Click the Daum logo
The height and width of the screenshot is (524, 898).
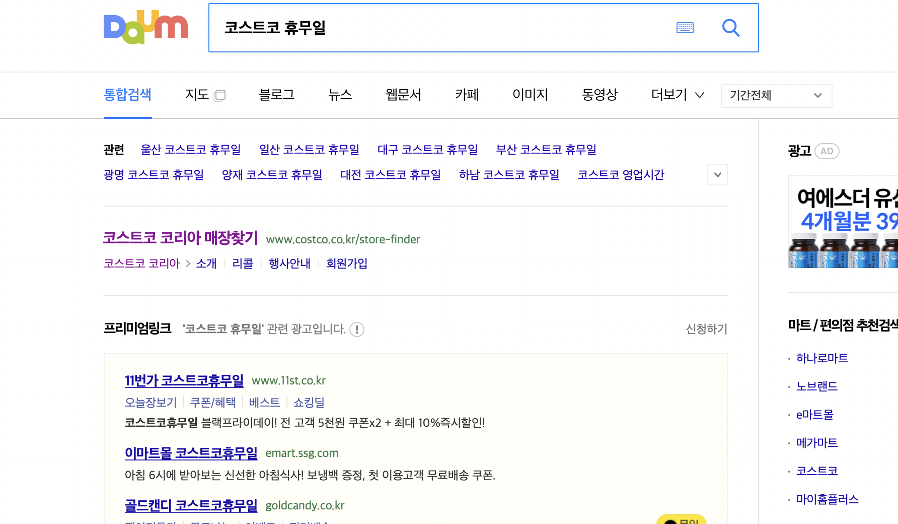145,27
